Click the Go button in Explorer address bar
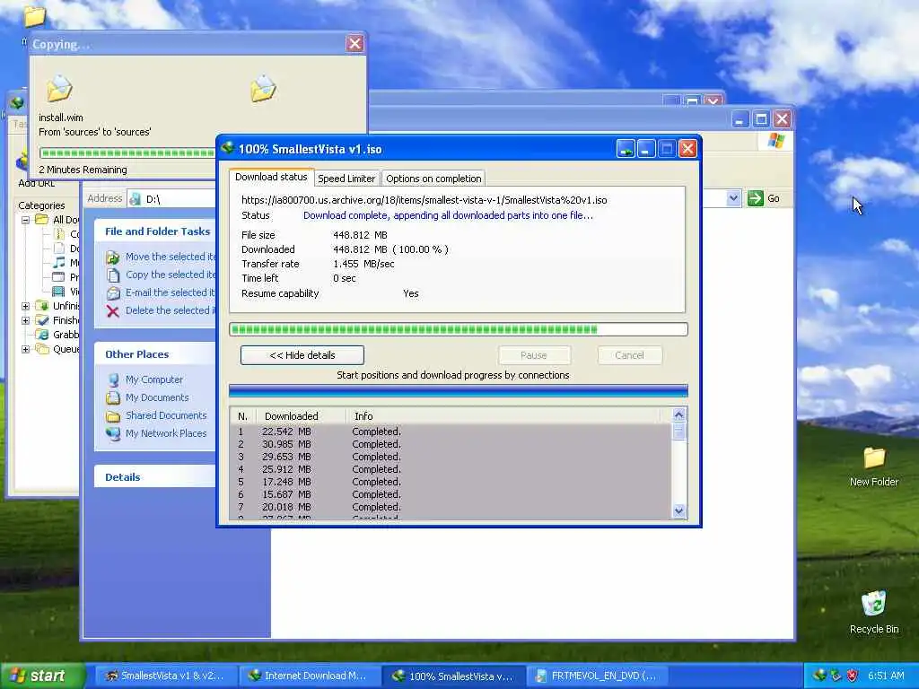919x689 pixels. [x=765, y=198]
